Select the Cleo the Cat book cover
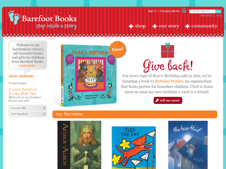 tap(134, 148)
